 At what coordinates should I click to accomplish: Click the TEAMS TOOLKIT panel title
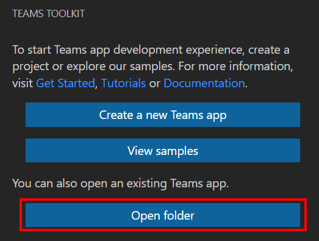48,14
